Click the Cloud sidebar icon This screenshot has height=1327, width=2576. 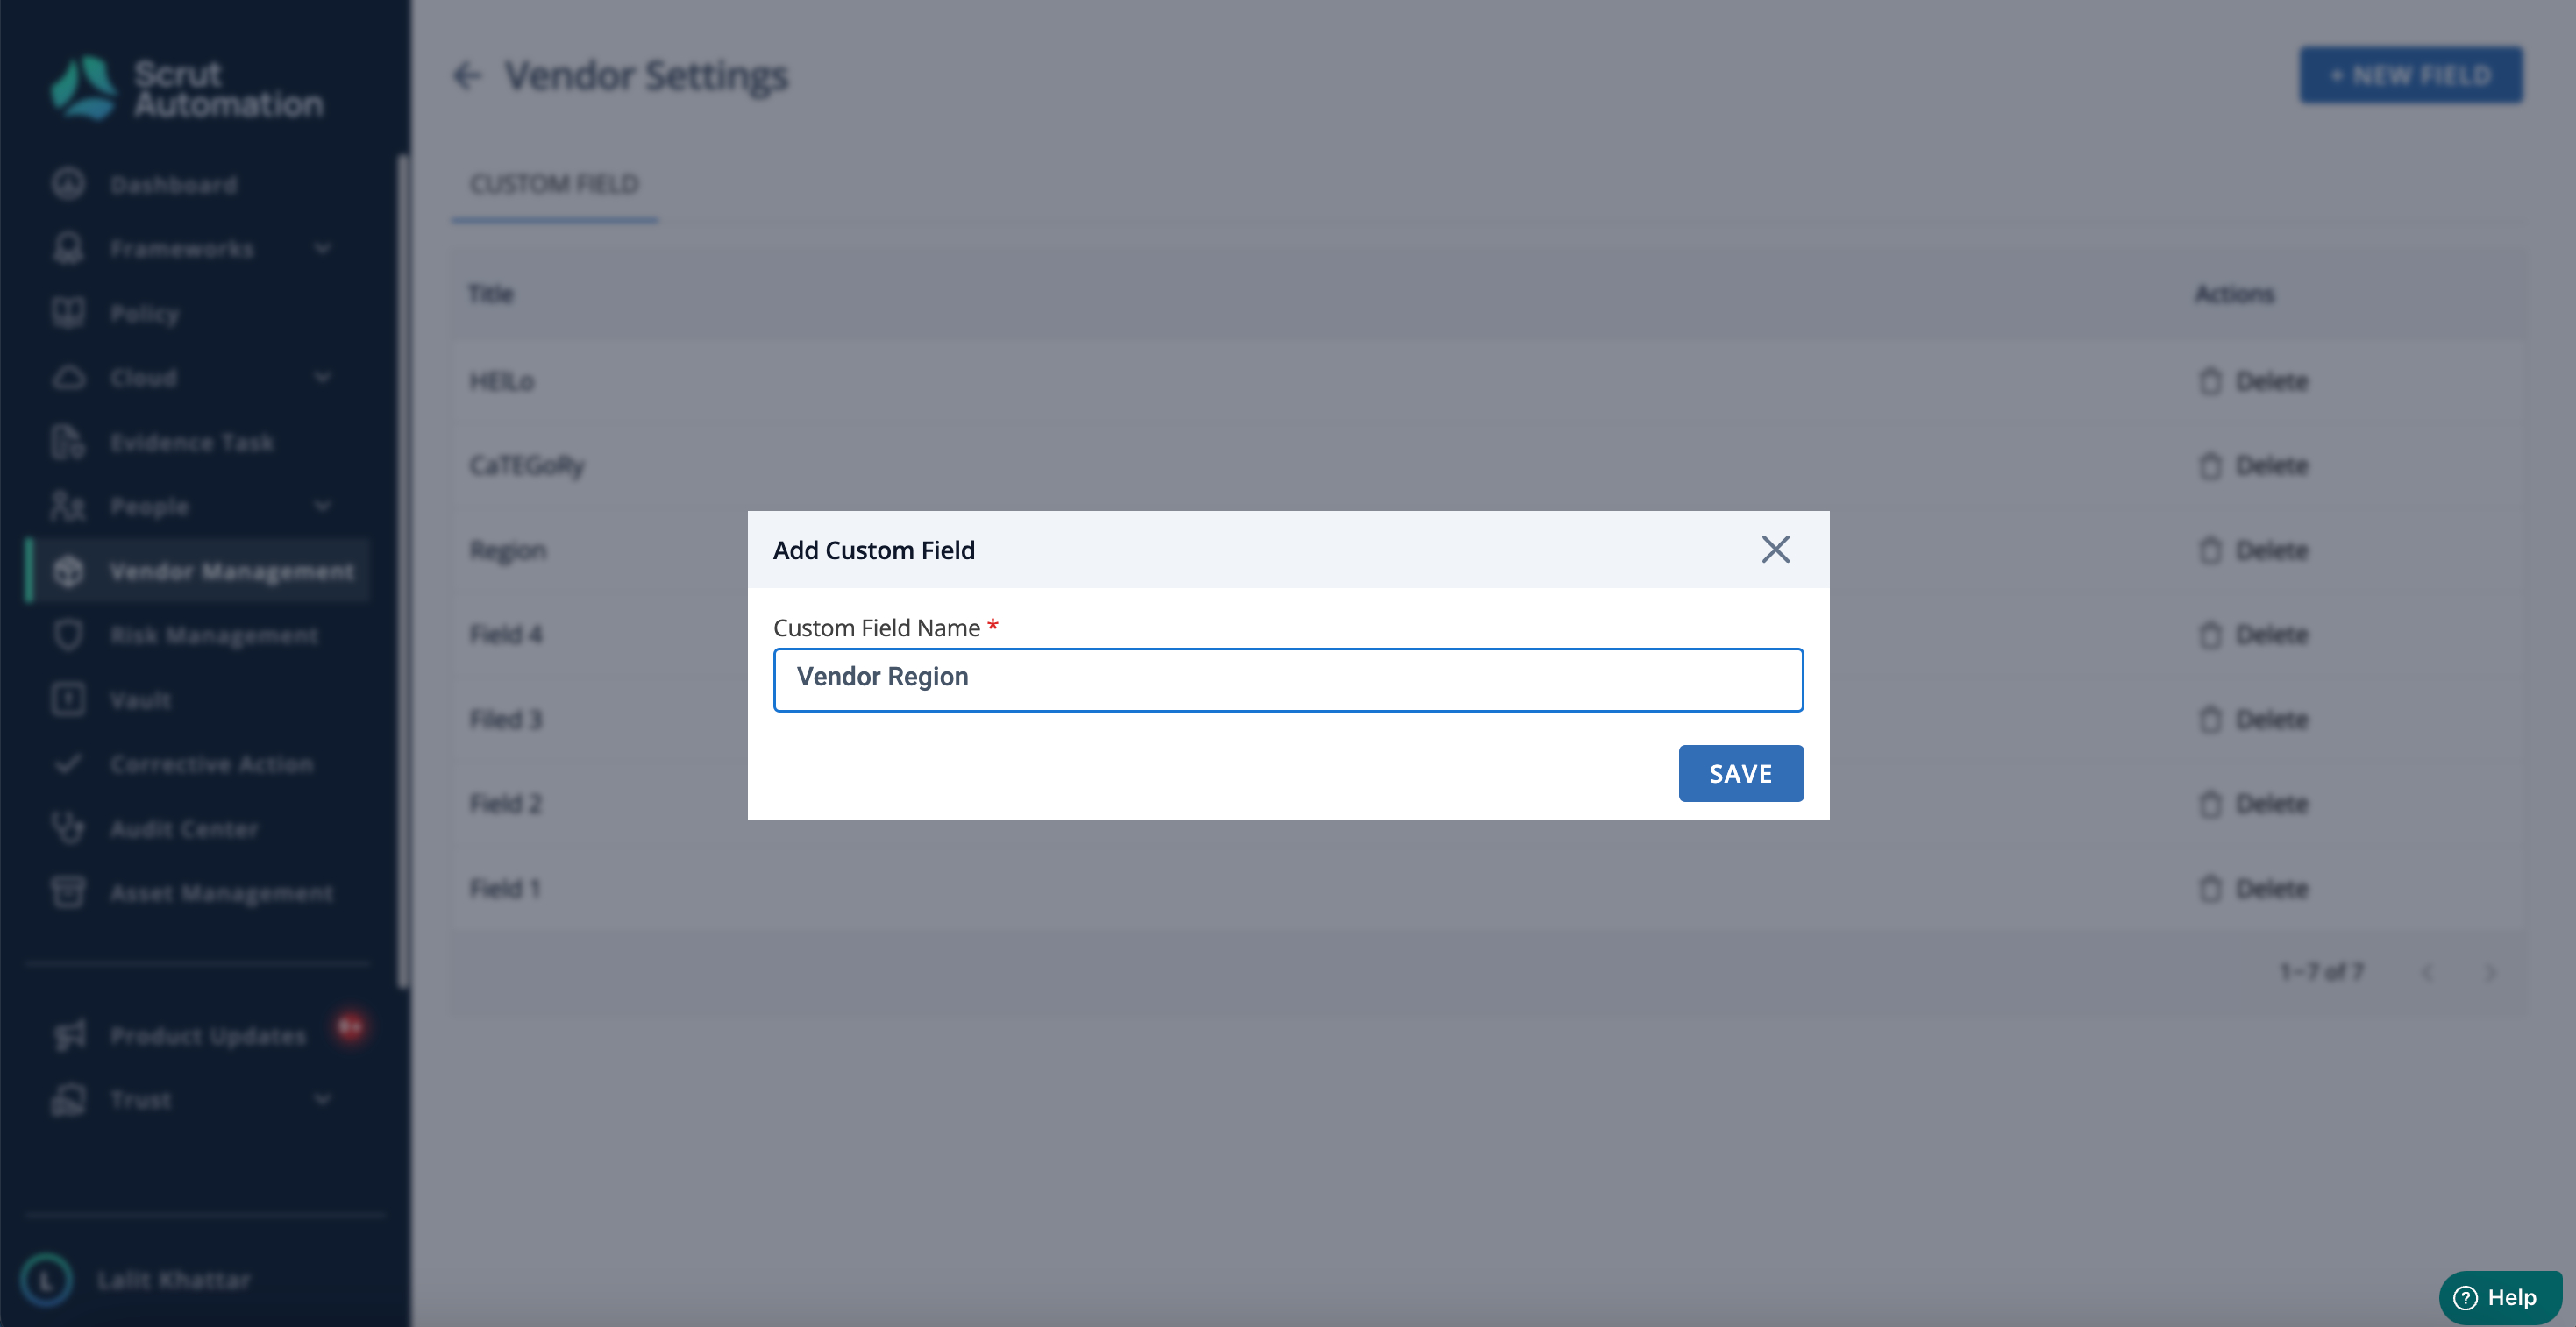(68, 377)
